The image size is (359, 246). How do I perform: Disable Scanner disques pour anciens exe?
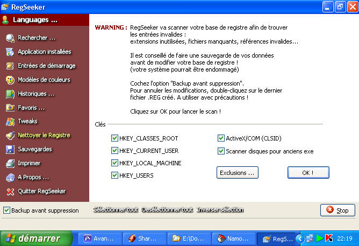221,151
